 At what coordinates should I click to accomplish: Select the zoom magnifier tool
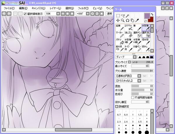(123, 20)
